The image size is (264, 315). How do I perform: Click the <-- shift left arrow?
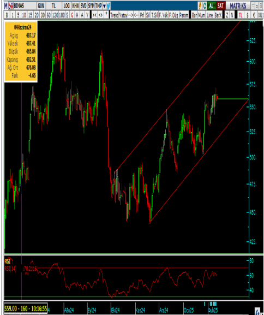136,15
